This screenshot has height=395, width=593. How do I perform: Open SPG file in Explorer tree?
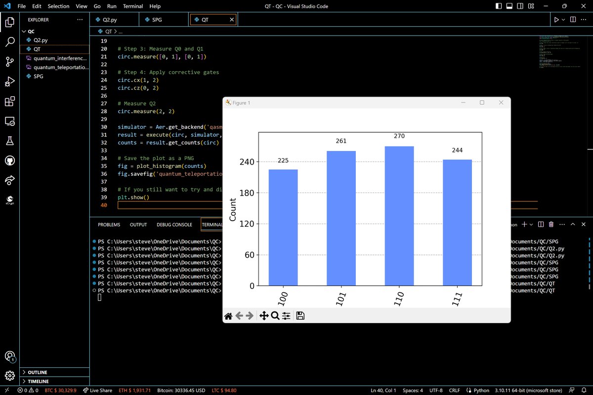pyautogui.click(x=40, y=76)
